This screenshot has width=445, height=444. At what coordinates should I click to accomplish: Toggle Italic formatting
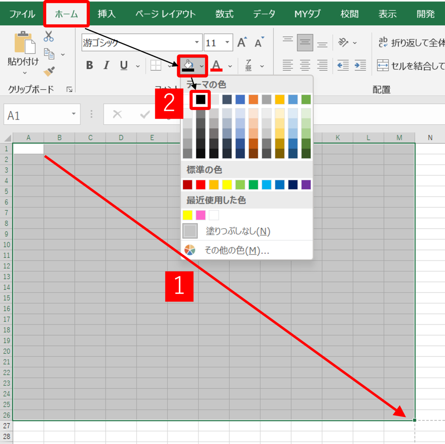pyautogui.click(x=106, y=65)
